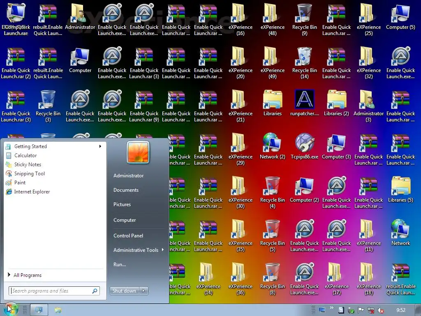Open Administrator folder in Start menu
The height and width of the screenshot is (316, 421).
tap(128, 175)
